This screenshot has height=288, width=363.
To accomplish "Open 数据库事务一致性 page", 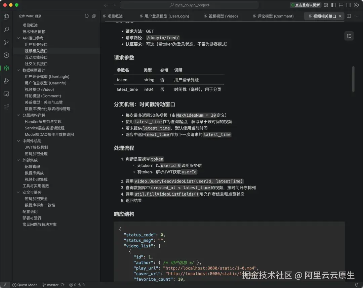I will [40, 205].
